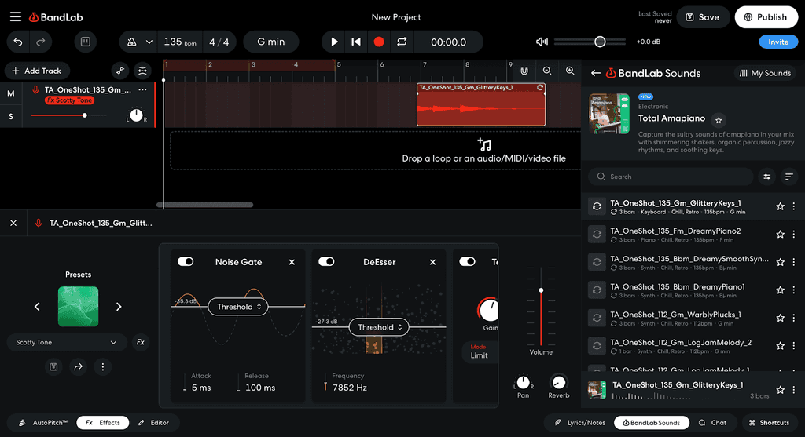805x437 pixels.
Task: Remove the DeEsser effect
Action: click(433, 262)
